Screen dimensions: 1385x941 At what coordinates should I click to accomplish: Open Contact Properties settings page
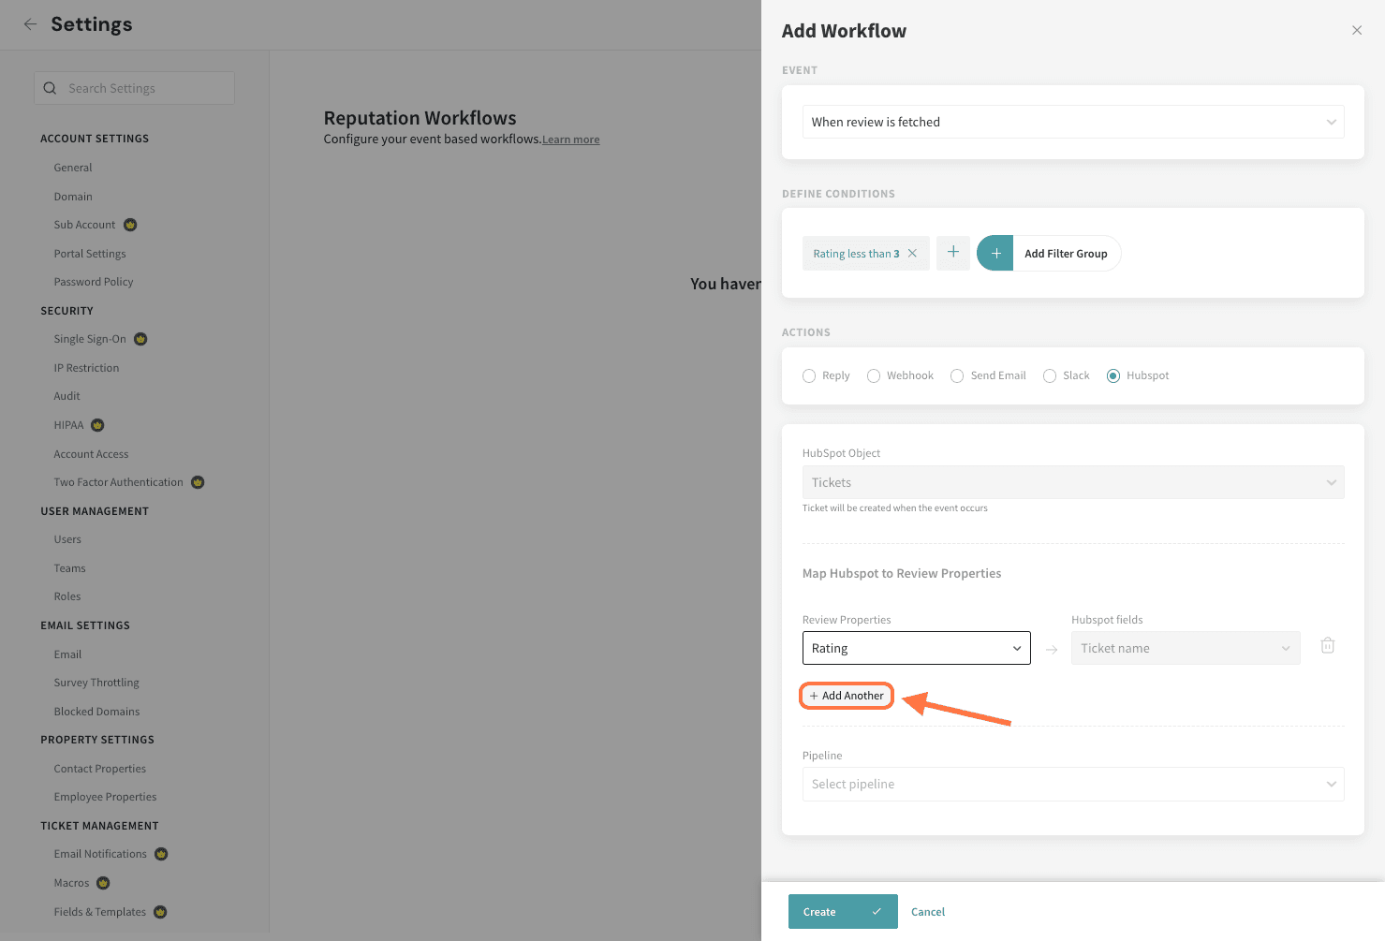click(x=100, y=769)
